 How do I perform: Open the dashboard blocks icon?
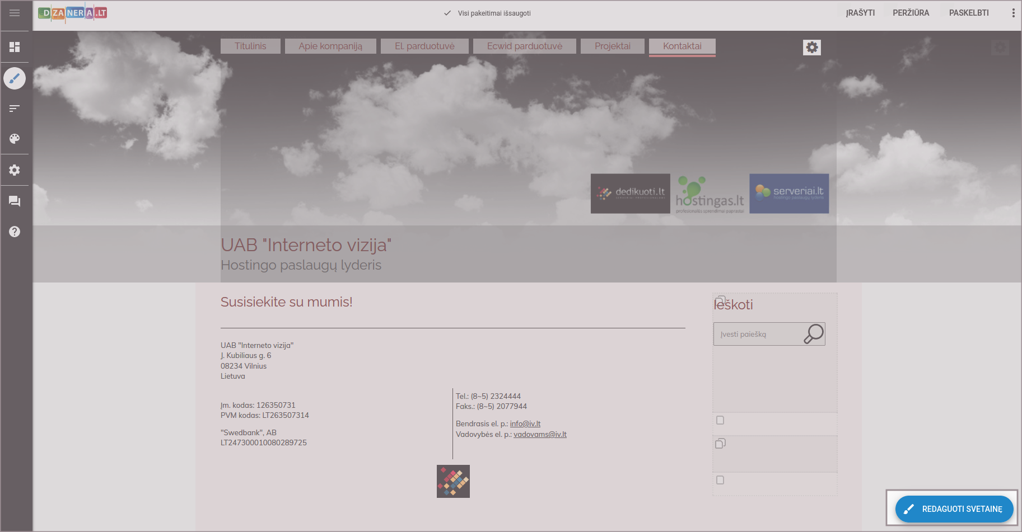click(15, 47)
